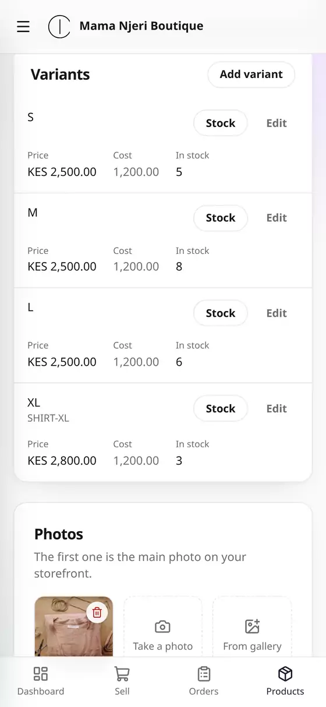The height and width of the screenshot is (707, 326).
Task: Edit the S variant
Action: click(277, 123)
